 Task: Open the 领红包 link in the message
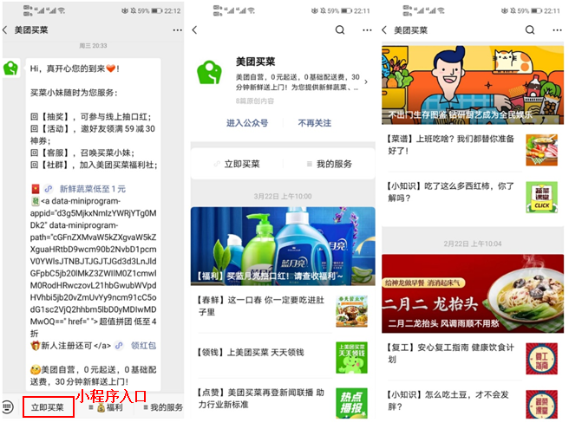(x=143, y=346)
